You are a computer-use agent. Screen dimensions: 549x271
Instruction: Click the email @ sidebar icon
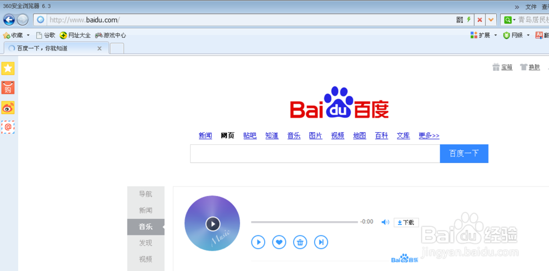point(8,127)
